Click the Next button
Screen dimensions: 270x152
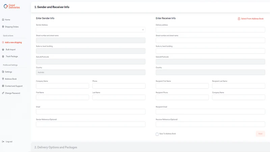[x=260, y=134]
